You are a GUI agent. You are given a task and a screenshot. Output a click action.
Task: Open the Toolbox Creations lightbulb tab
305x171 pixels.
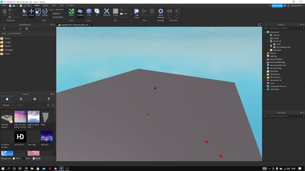pyautogui.click(x=49, y=99)
